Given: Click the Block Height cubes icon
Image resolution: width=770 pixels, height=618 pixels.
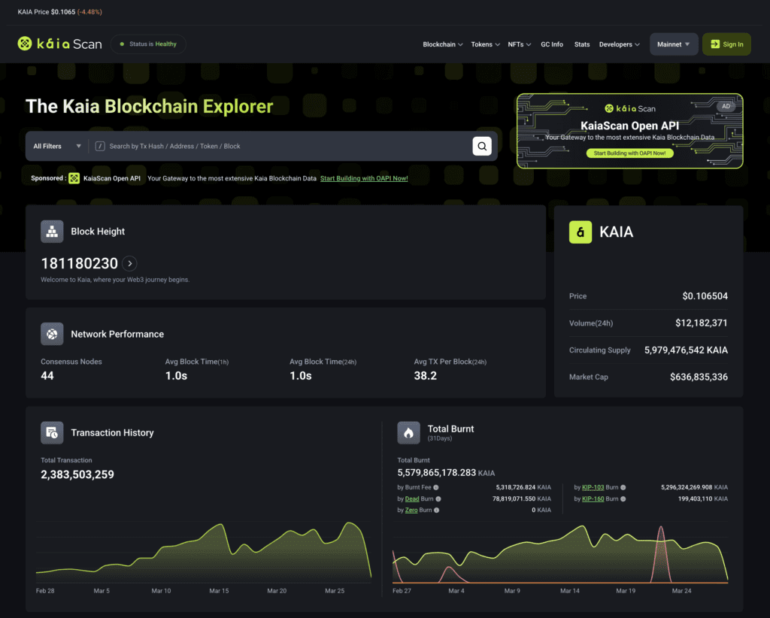Looking at the screenshot, I should point(52,232).
